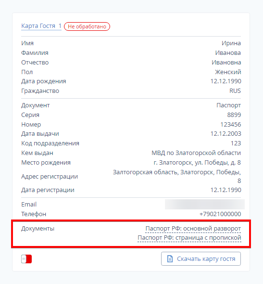Click the document icon in download button
Image resolution: width=263 pixels, height=284 pixels.
170,258
